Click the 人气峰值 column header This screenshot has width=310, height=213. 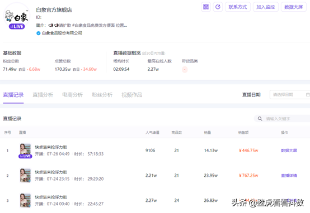click(152, 133)
